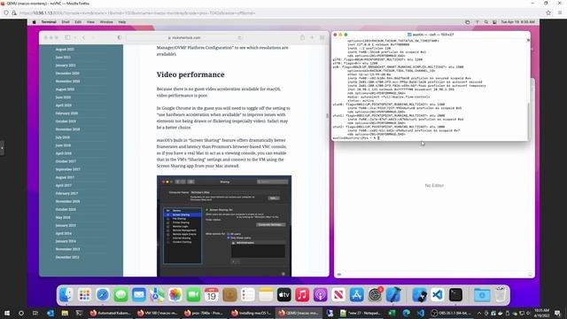The width and height of the screenshot is (567, 319).
Task: Toggle Safari sidebar button
Action: coord(67,37)
